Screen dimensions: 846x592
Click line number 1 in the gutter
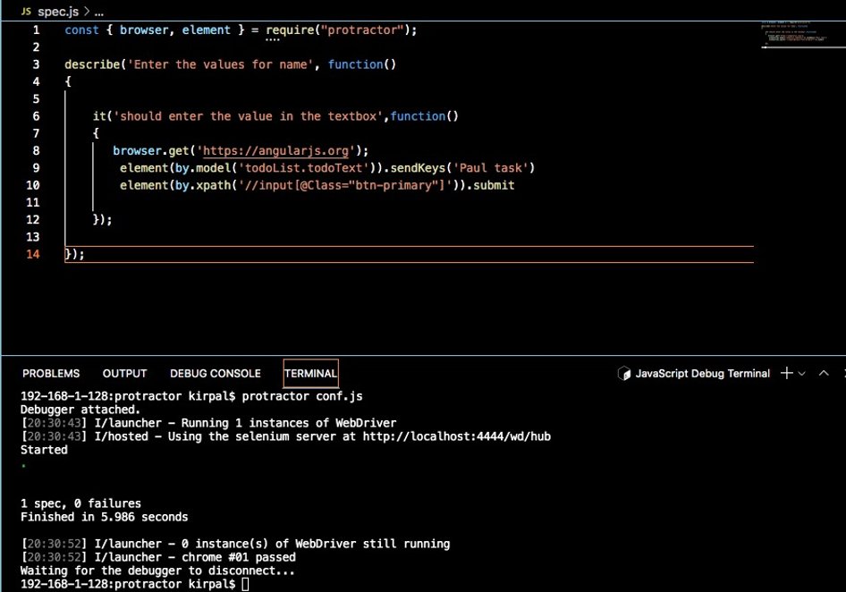pos(36,30)
